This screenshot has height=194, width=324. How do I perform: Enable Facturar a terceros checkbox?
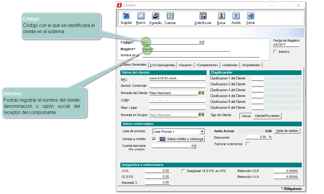coord(248,144)
